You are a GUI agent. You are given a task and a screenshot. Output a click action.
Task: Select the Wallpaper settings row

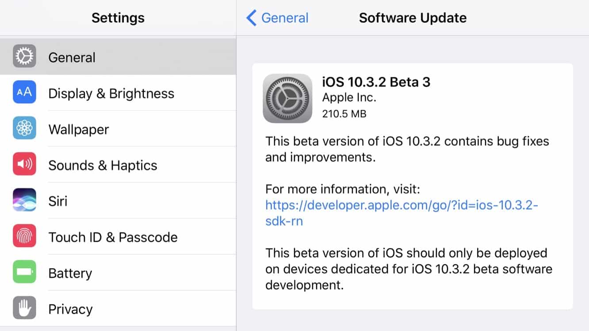coord(79,129)
